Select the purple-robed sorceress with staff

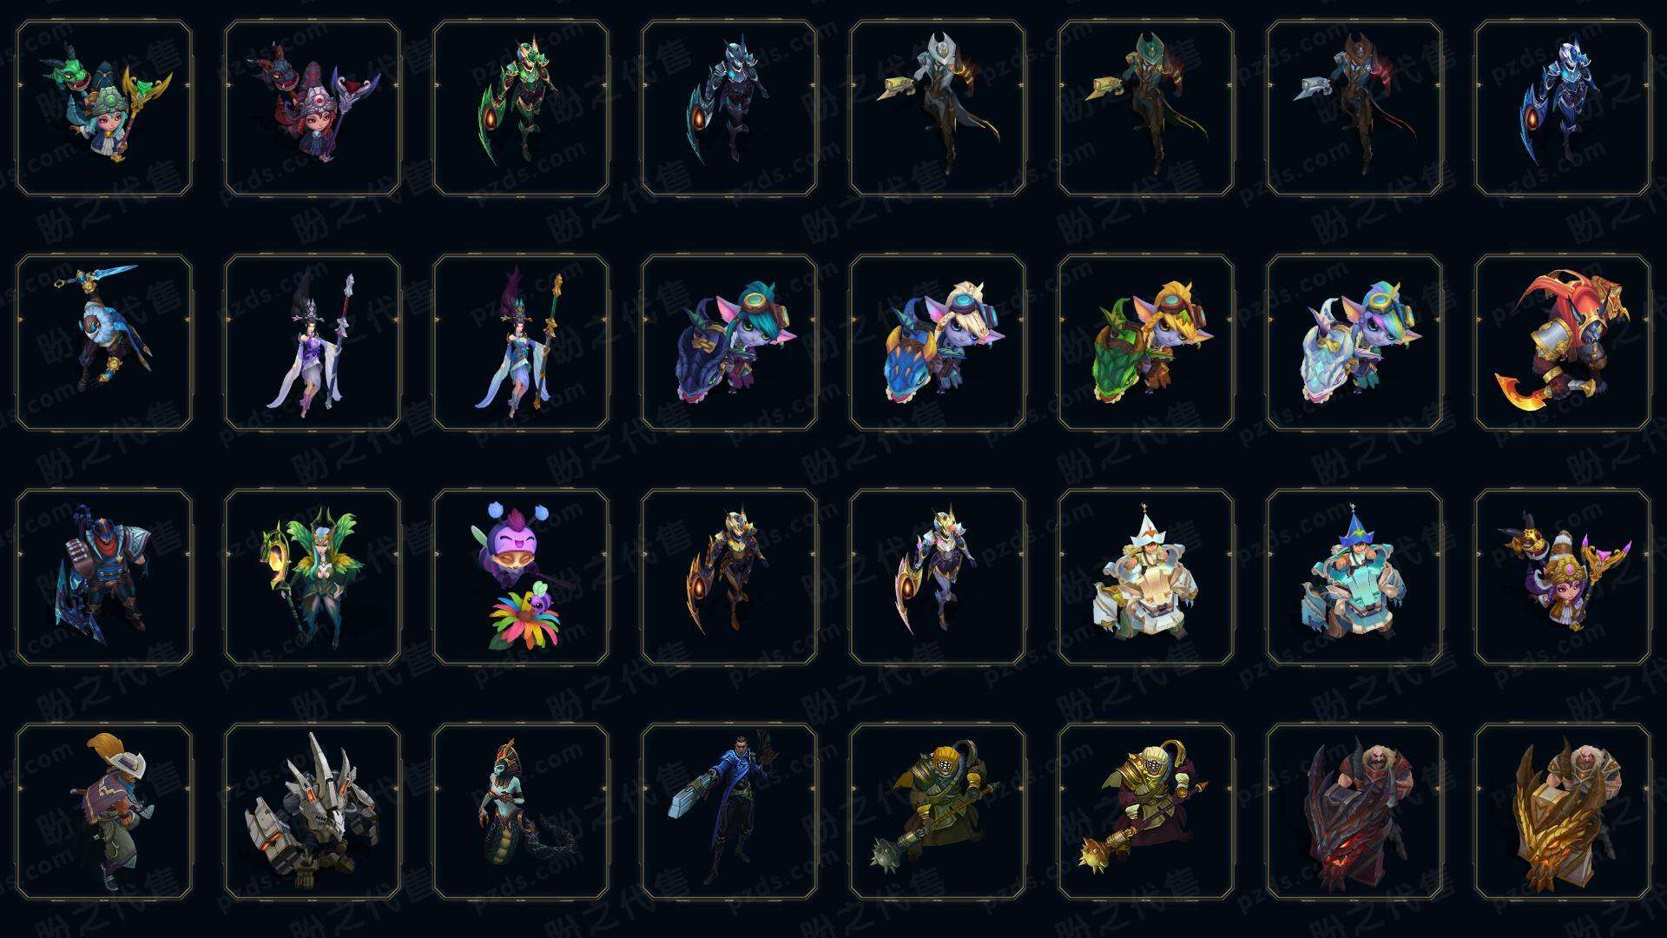[313, 342]
